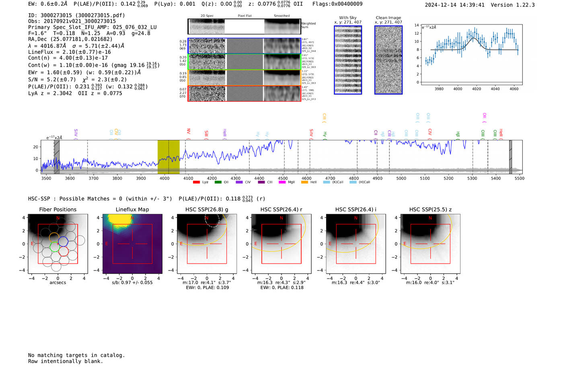
Task: Open the HSC SSP(26.4) i image
Action: tap(356, 244)
